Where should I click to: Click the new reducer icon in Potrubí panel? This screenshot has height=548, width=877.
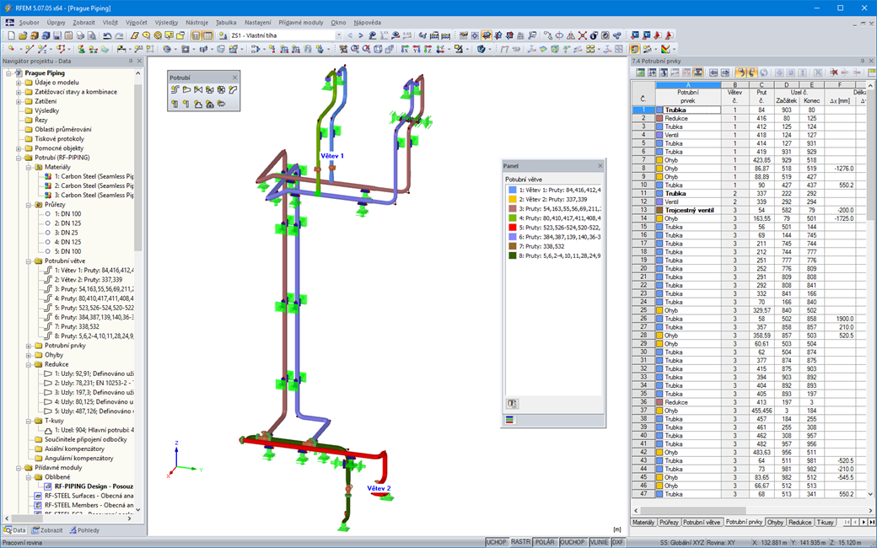click(187, 89)
